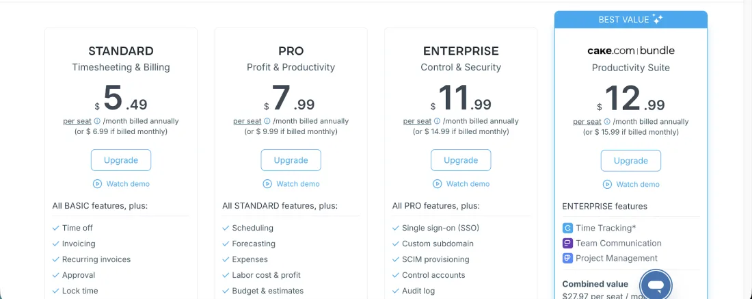This screenshot has width=752, height=299.
Task: Click the sparkle icon in Best Value banner
Action: [658, 19]
